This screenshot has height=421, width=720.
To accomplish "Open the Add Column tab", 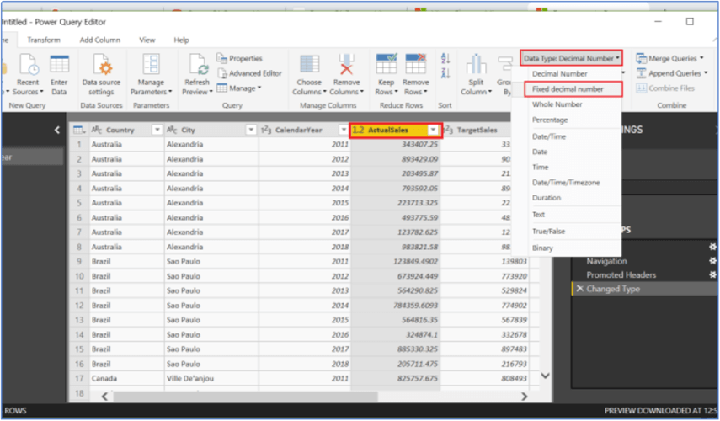I will 99,40.
